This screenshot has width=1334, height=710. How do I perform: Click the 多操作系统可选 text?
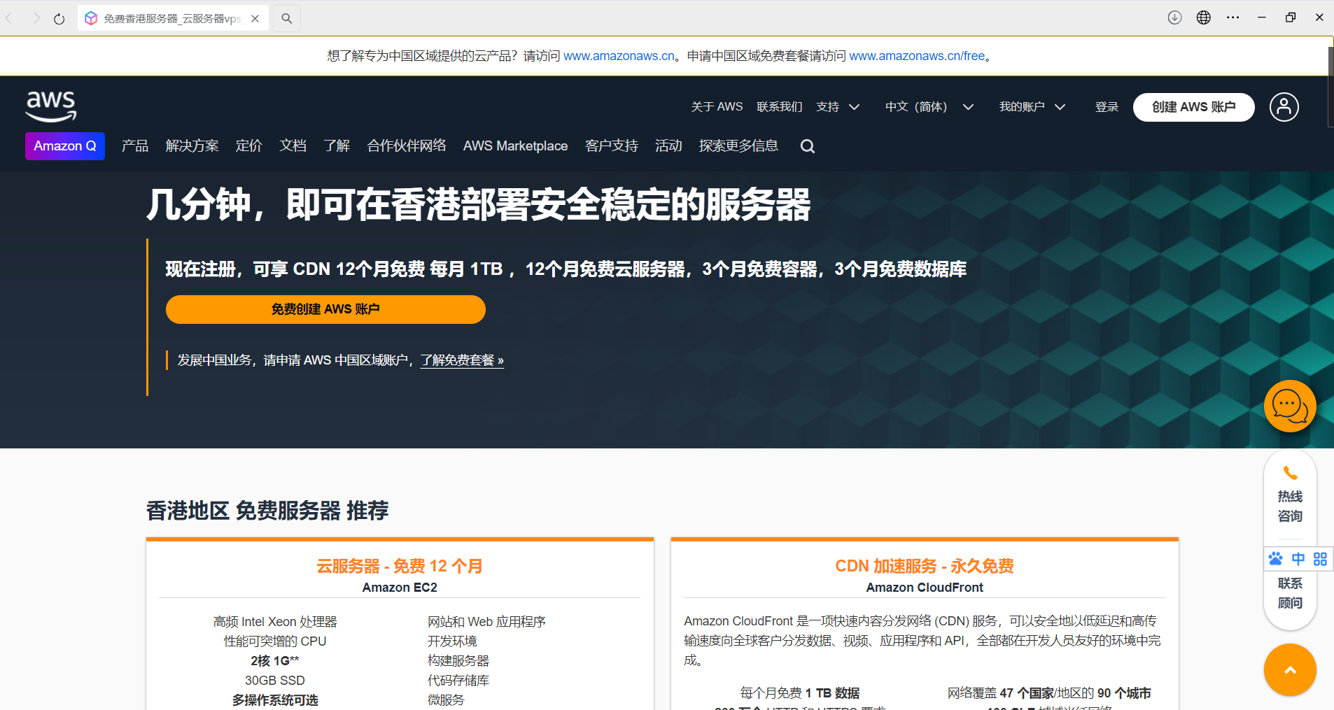point(275,700)
